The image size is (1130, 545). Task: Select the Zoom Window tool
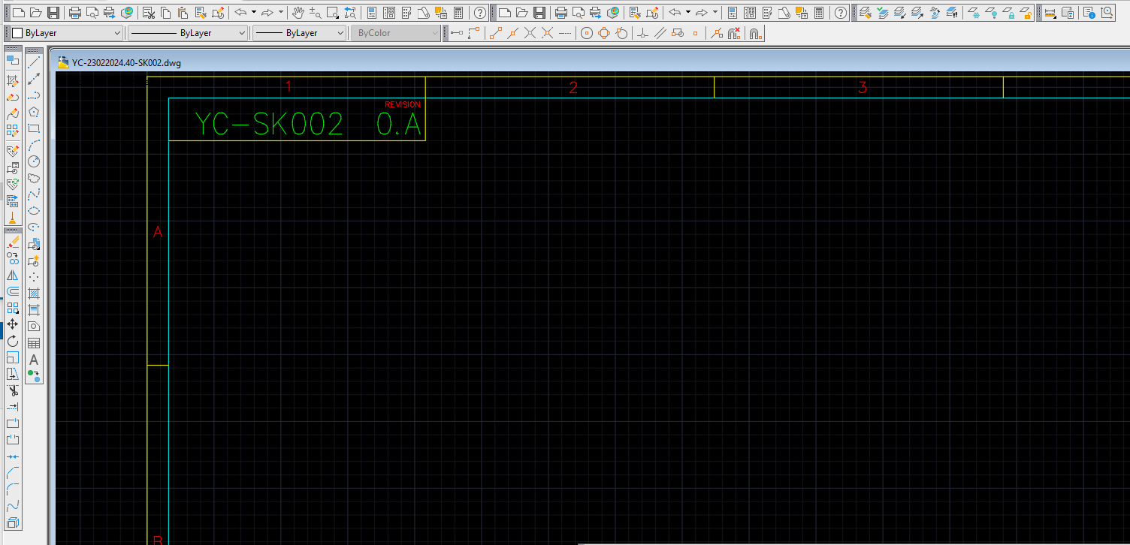tap(332, 12)
